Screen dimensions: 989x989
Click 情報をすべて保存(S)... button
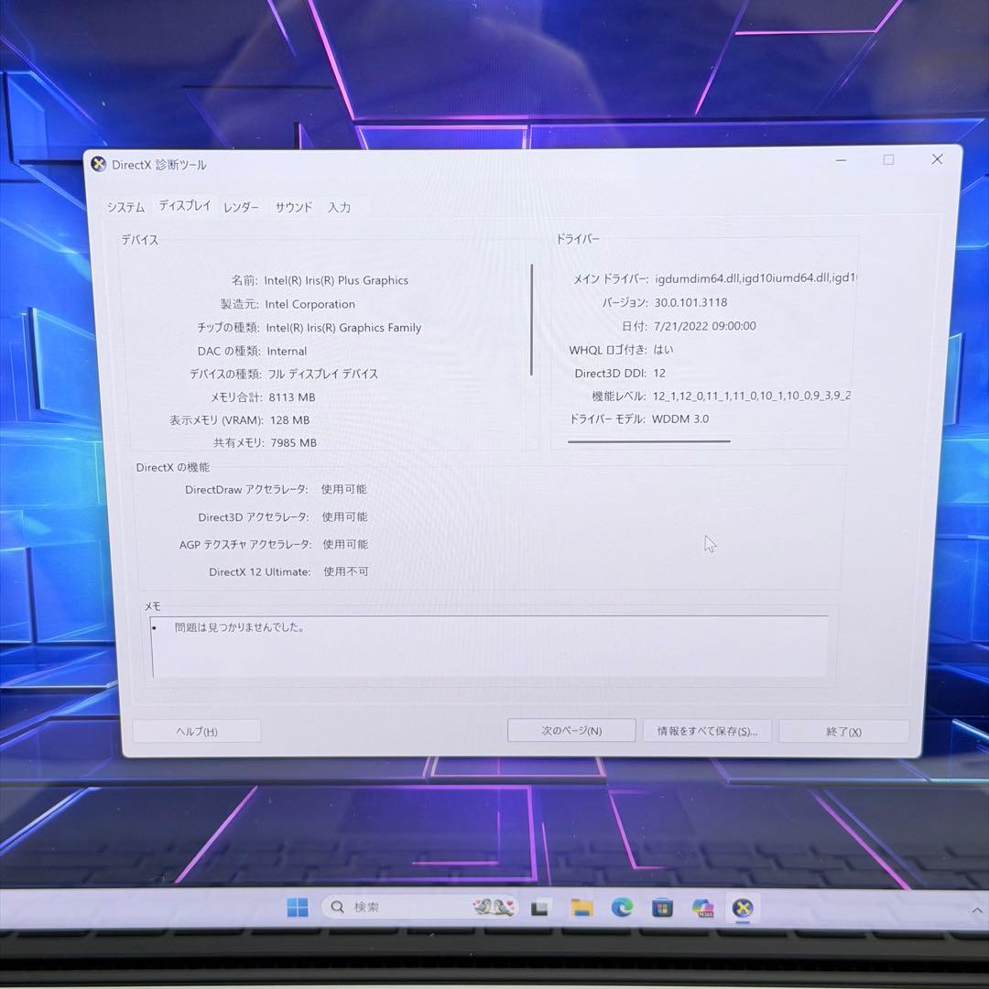(707, 731)
